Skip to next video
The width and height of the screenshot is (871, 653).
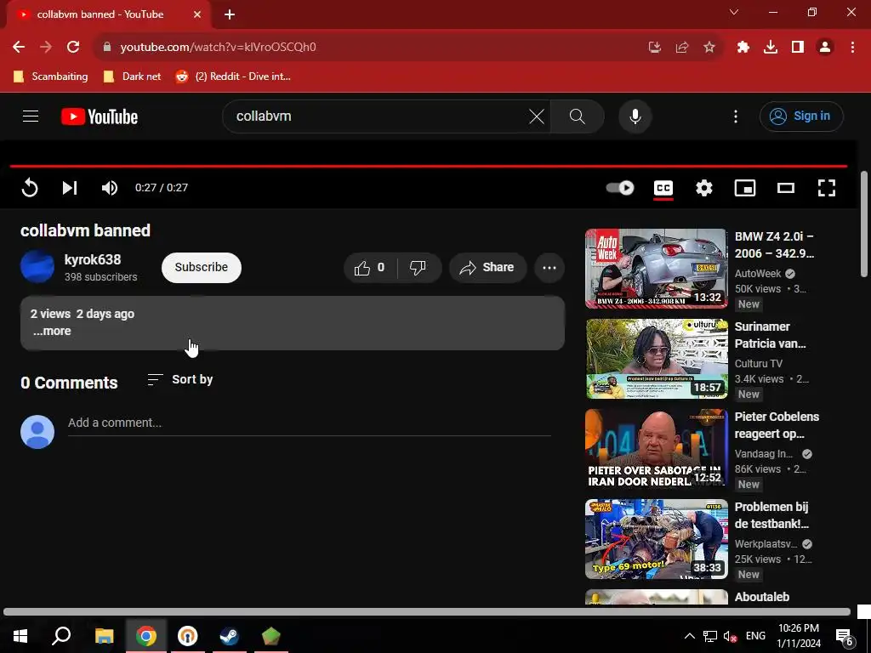(x=70, y=188)
